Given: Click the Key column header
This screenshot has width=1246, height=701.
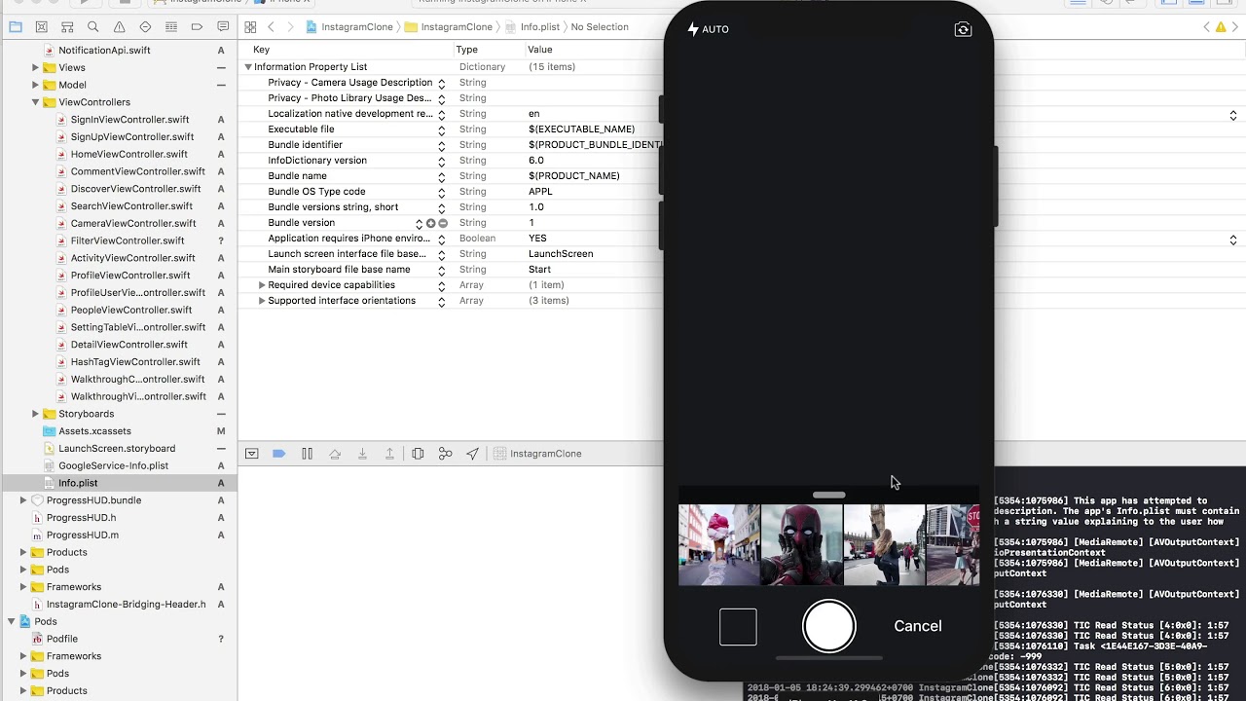Looking at the screenshot, I should 261,50.
